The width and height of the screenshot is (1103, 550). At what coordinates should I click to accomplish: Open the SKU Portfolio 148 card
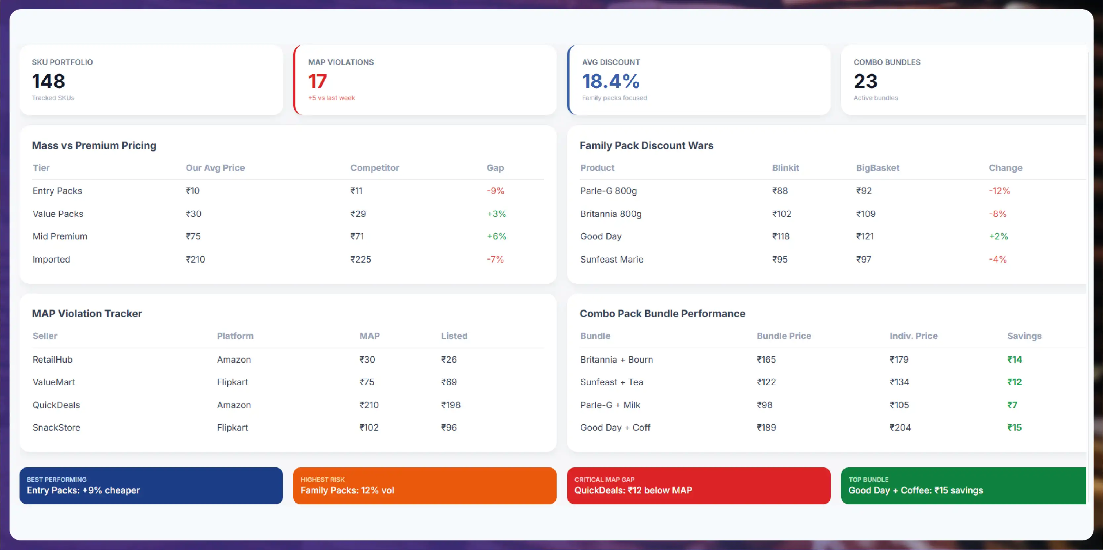click(151, 80)
